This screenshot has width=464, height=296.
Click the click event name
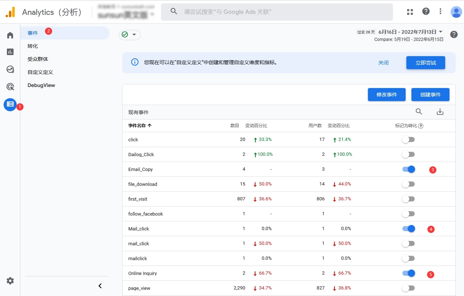point(133,139)
